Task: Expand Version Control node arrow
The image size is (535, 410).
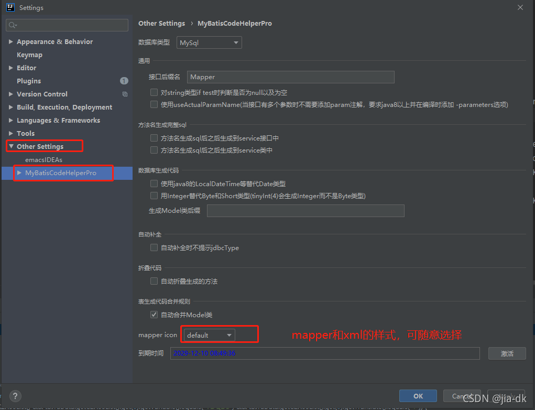Action: pyautogui.click(x=10, y=94)
